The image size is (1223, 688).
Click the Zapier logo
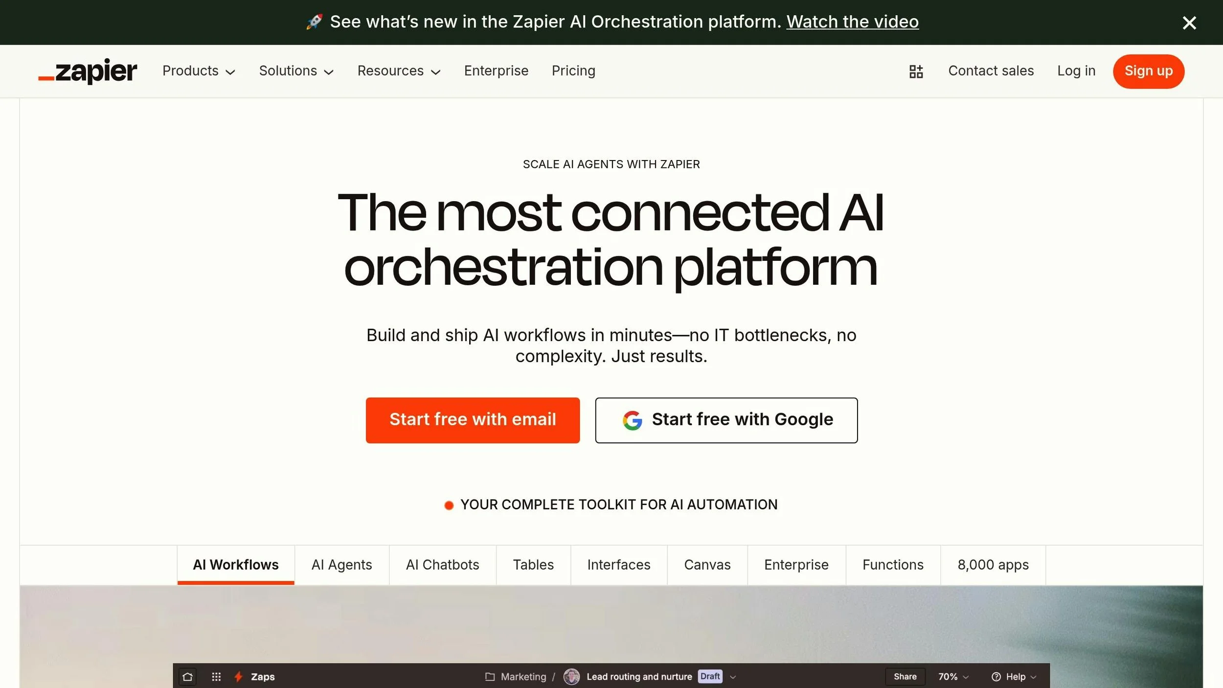pos(88,71)
